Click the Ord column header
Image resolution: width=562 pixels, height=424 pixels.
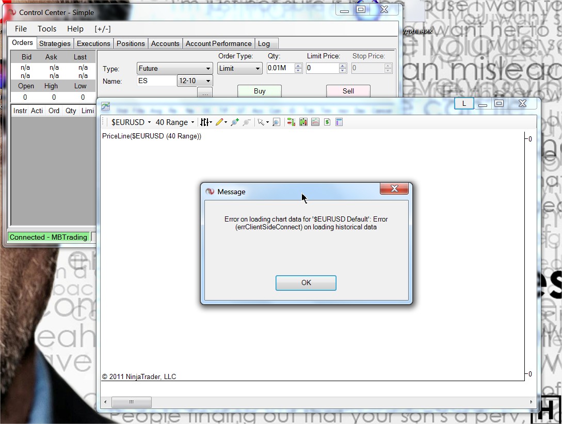(54, 111)
